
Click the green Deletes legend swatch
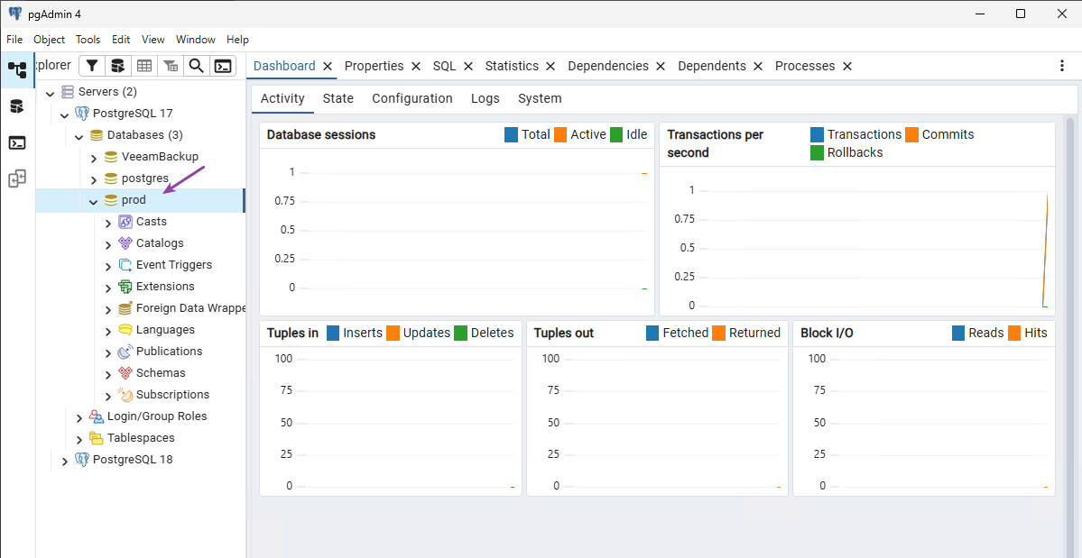click(461, 333)
